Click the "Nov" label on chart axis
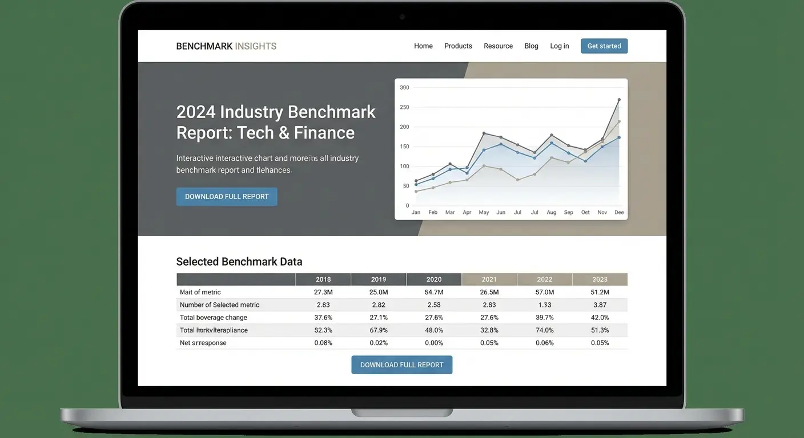This screenshot has height=438, width=804. tap(602, 212)
